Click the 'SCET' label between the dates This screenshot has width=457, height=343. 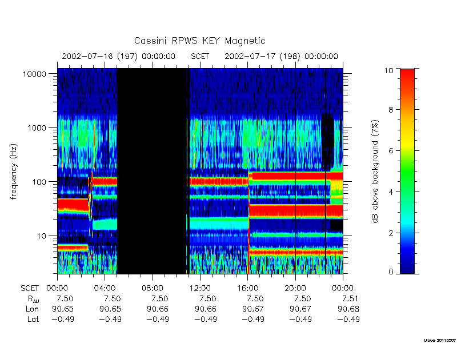200,56
